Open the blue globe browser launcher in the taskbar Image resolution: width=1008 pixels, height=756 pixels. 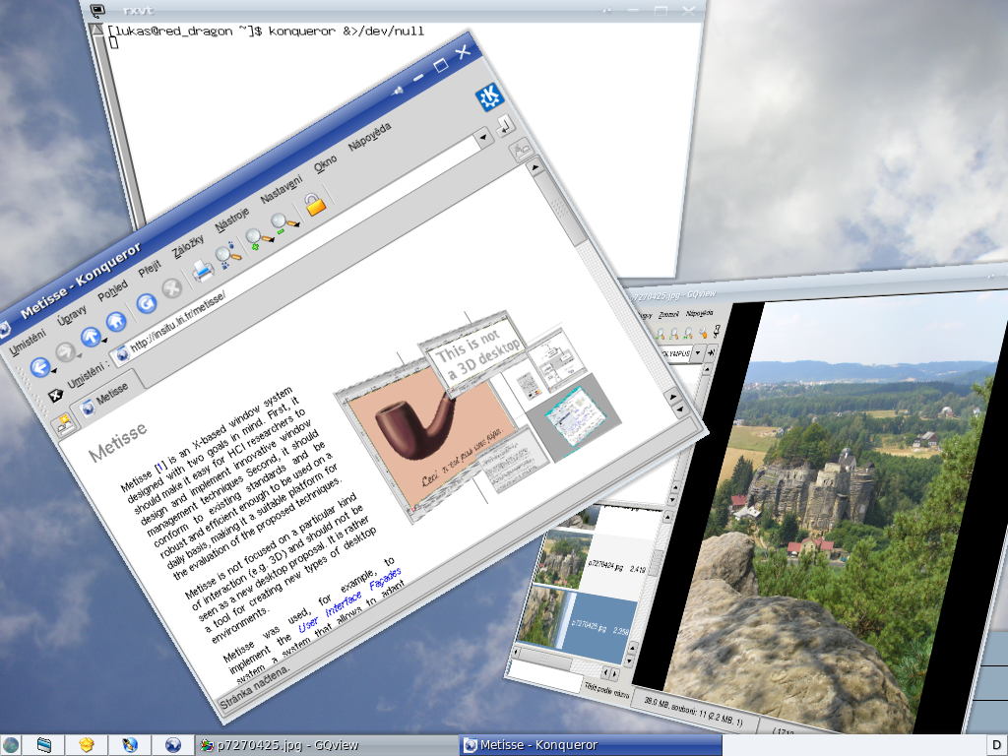click(173, 745)
